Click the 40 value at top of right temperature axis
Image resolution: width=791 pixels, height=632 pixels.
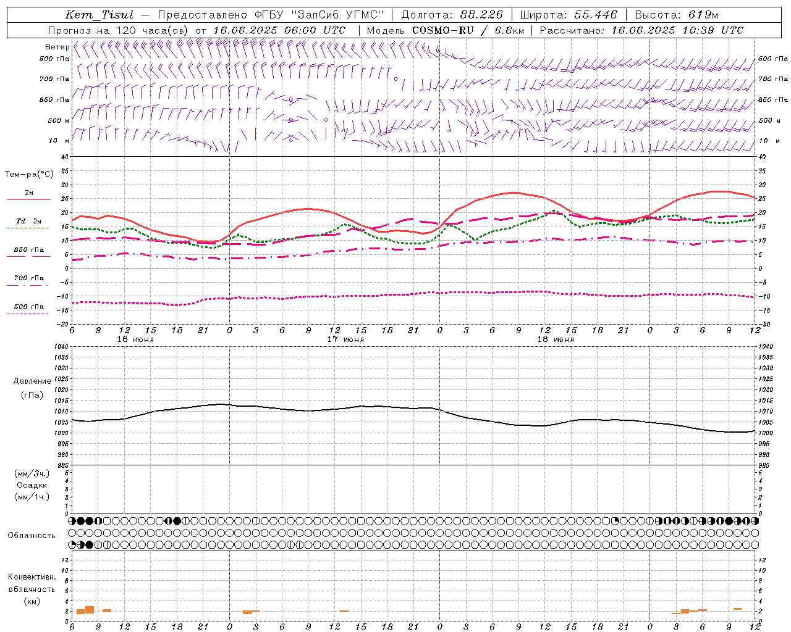click(x=763, y=157)
